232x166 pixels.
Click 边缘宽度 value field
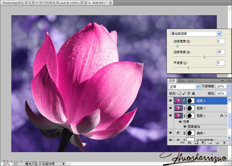coord(221,41)
